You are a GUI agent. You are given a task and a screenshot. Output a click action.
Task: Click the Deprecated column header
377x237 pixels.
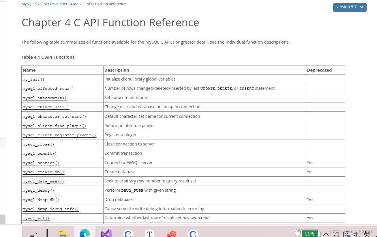point(319,70)
